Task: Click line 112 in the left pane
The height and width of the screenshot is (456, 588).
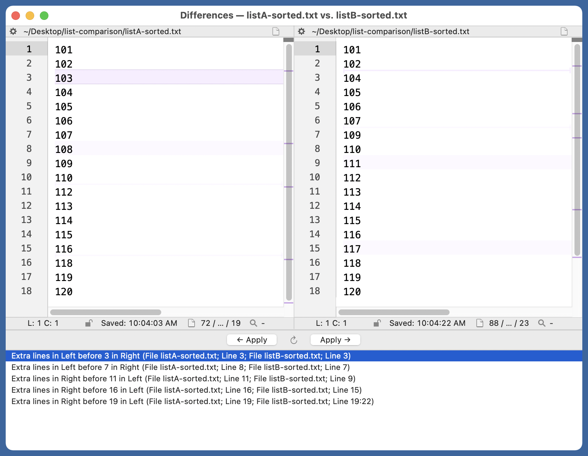Action: [64, 192]
